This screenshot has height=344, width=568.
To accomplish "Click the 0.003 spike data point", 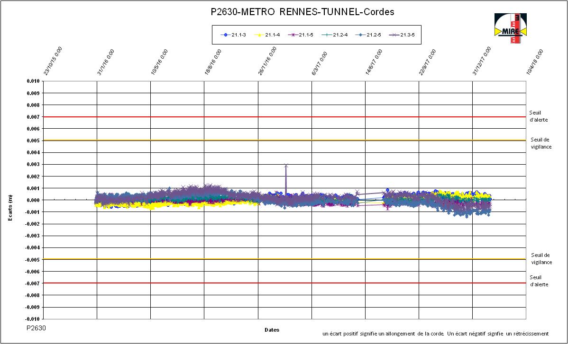I will 286,166.
